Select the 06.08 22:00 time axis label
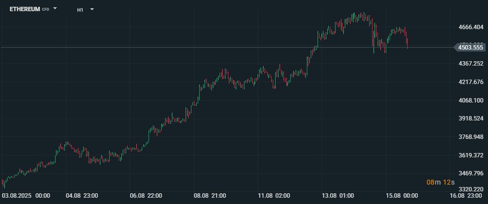 [146, 196]
